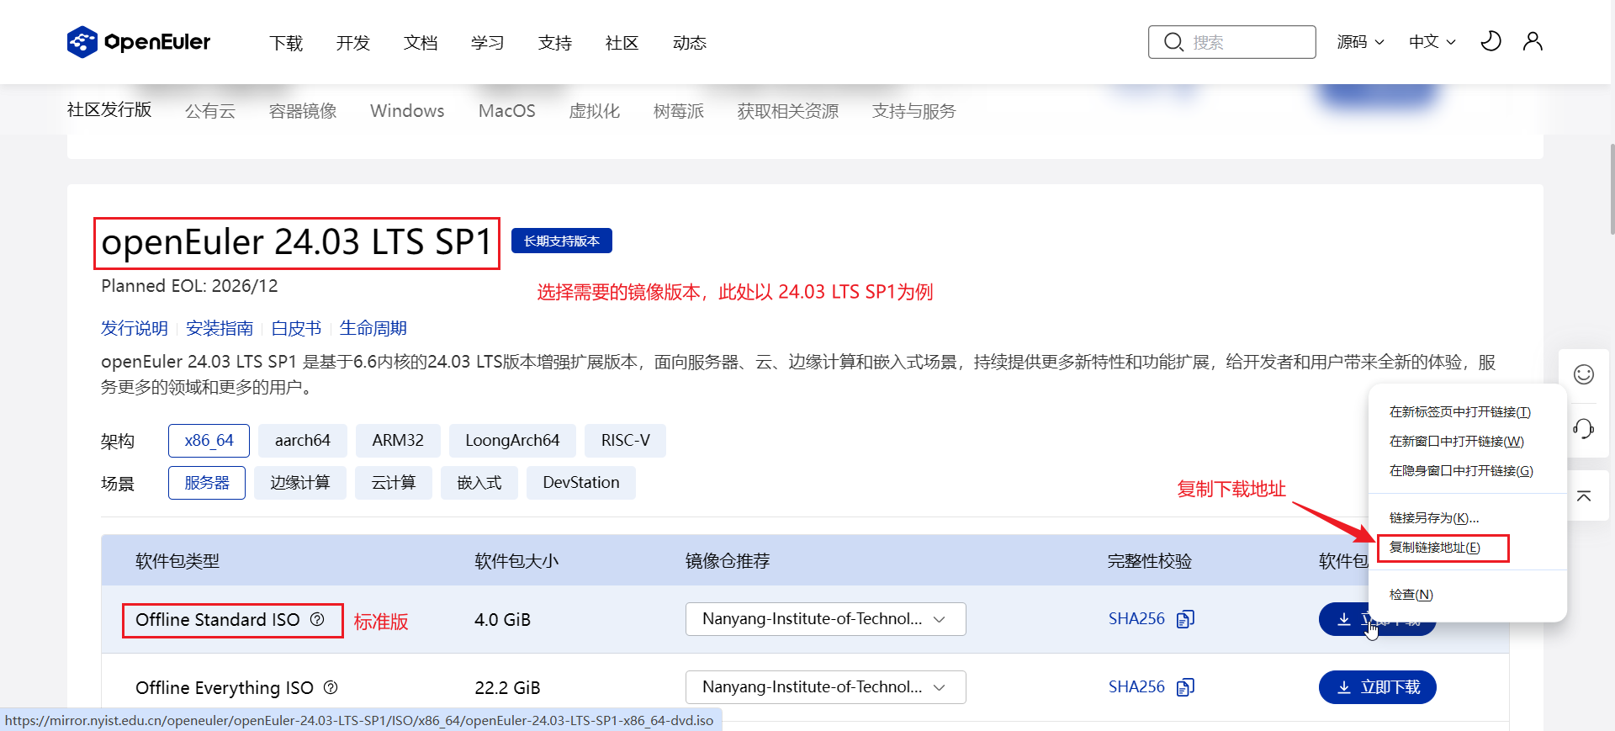Open the 生命周期 link
Image resolution: width=1615 pixels, height=731 pixels.
click(x=373, y=328)
